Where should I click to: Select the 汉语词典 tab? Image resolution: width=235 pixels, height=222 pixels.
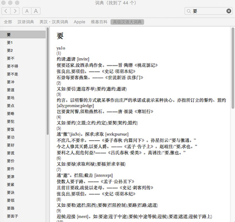(x=26, y=22)
